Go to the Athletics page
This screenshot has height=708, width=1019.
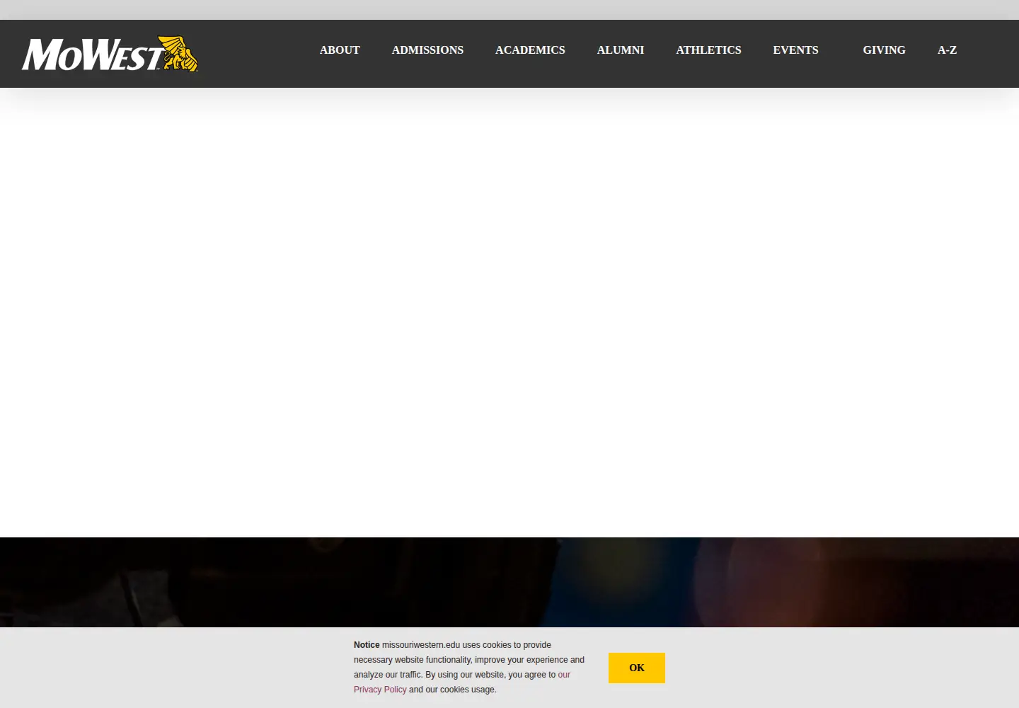708,50
